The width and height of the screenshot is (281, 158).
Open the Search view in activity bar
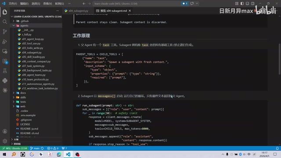(5, 22)
